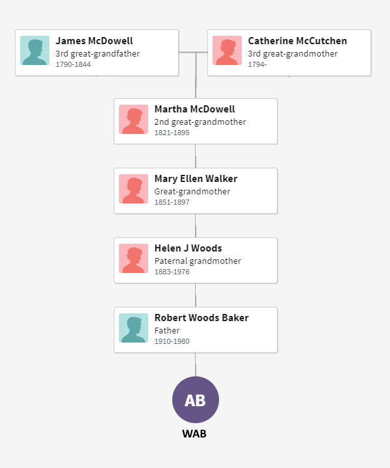The height and width of the screenshot is (468, 390).
Task: Select the Martha McDowell name
Action: tap(194, 109)
